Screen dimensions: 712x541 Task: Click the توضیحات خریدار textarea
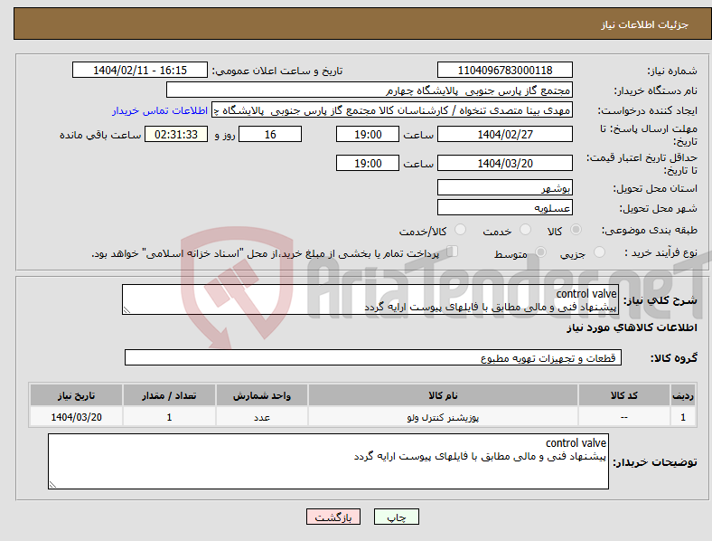click(328, 461)
